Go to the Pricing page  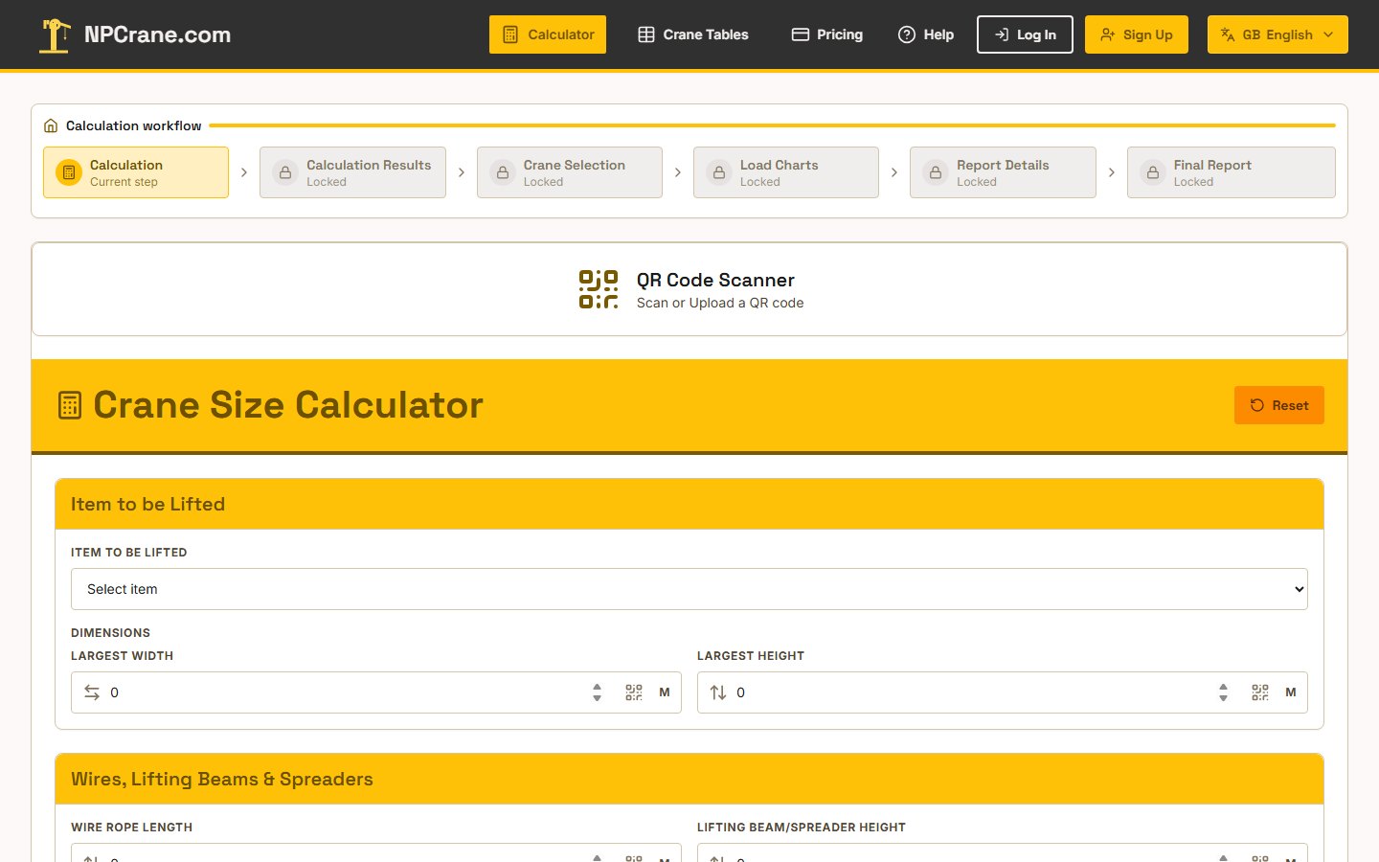coord(827,34)
